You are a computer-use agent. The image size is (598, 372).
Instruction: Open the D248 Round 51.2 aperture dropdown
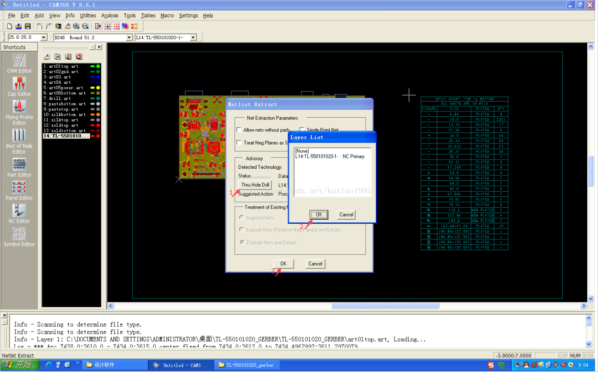point(129,37)
